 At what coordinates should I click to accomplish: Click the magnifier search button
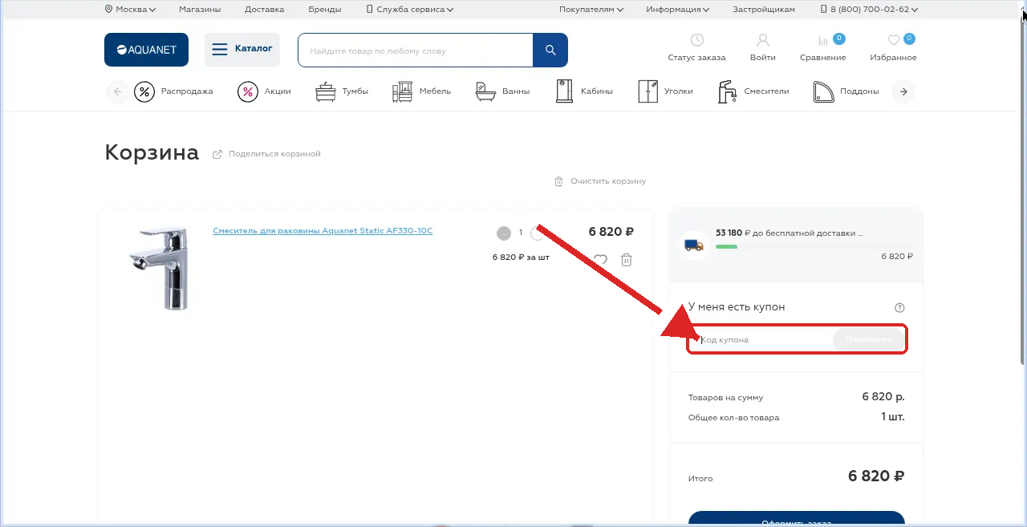point(550,51)
